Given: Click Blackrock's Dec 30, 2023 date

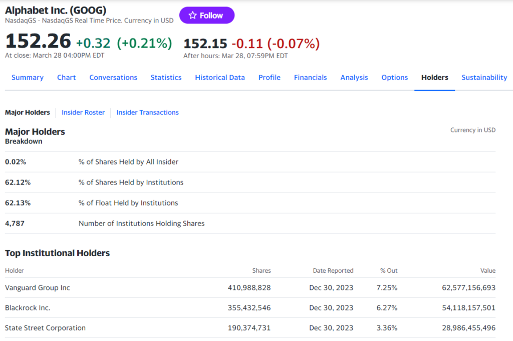Looking at the screenshot, I should (x=331, y=308).
